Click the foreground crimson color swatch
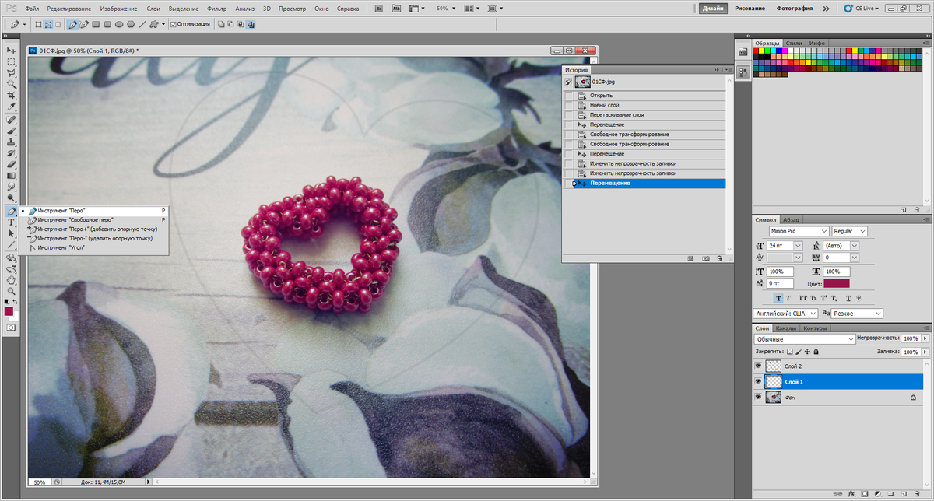 [9, 310]
